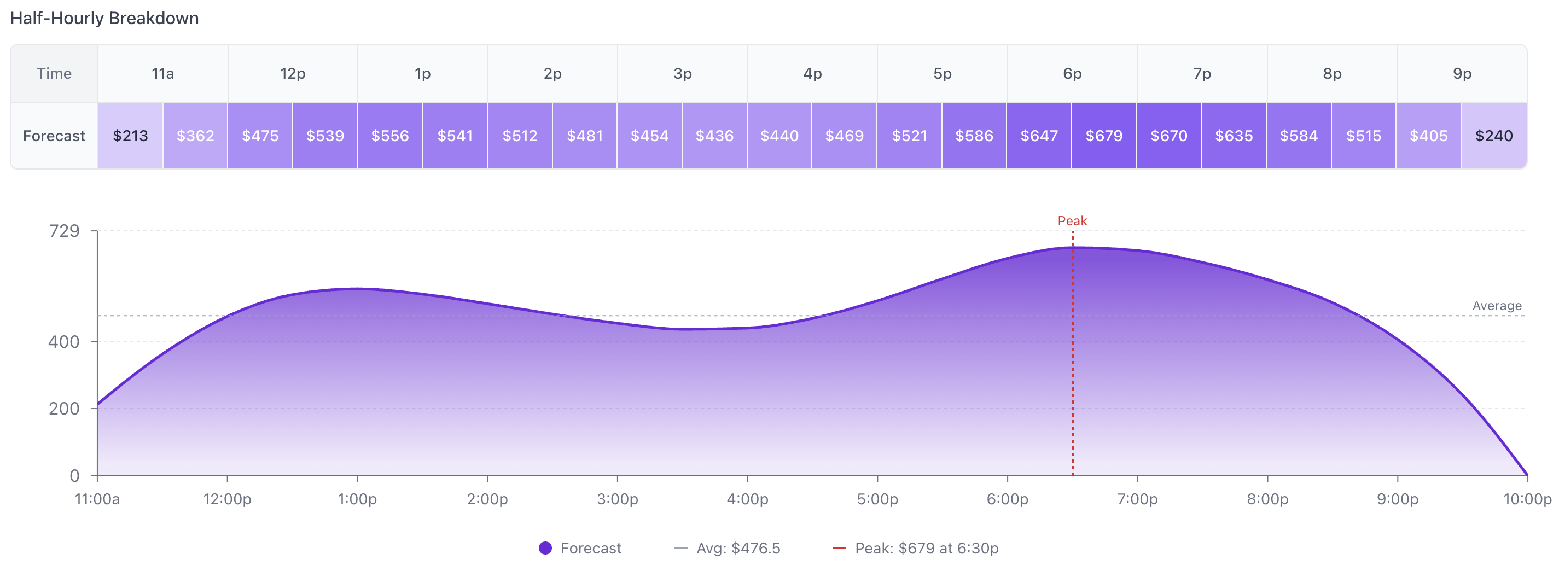Select the 11a time column header
Viewport: 1559px width, 571px height.
point(163,74)
